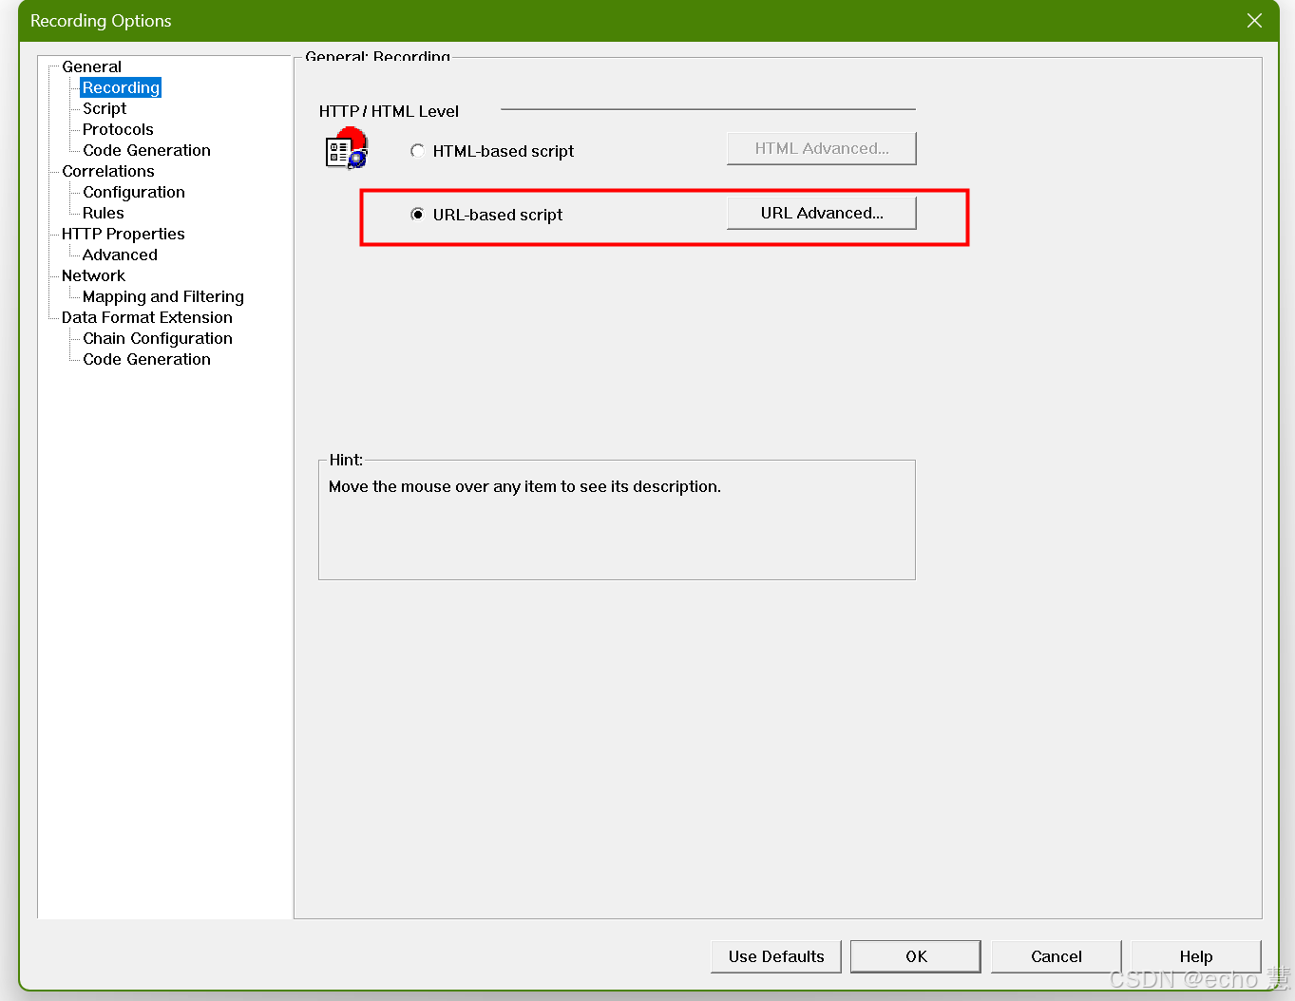Open Chain Configuration options

(x=158, y=338)
